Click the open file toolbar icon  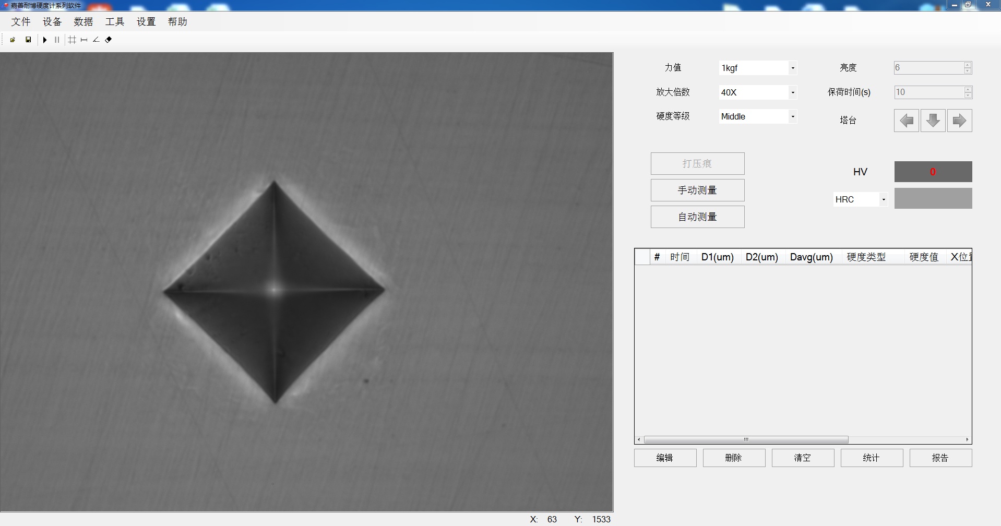(13, 40)
